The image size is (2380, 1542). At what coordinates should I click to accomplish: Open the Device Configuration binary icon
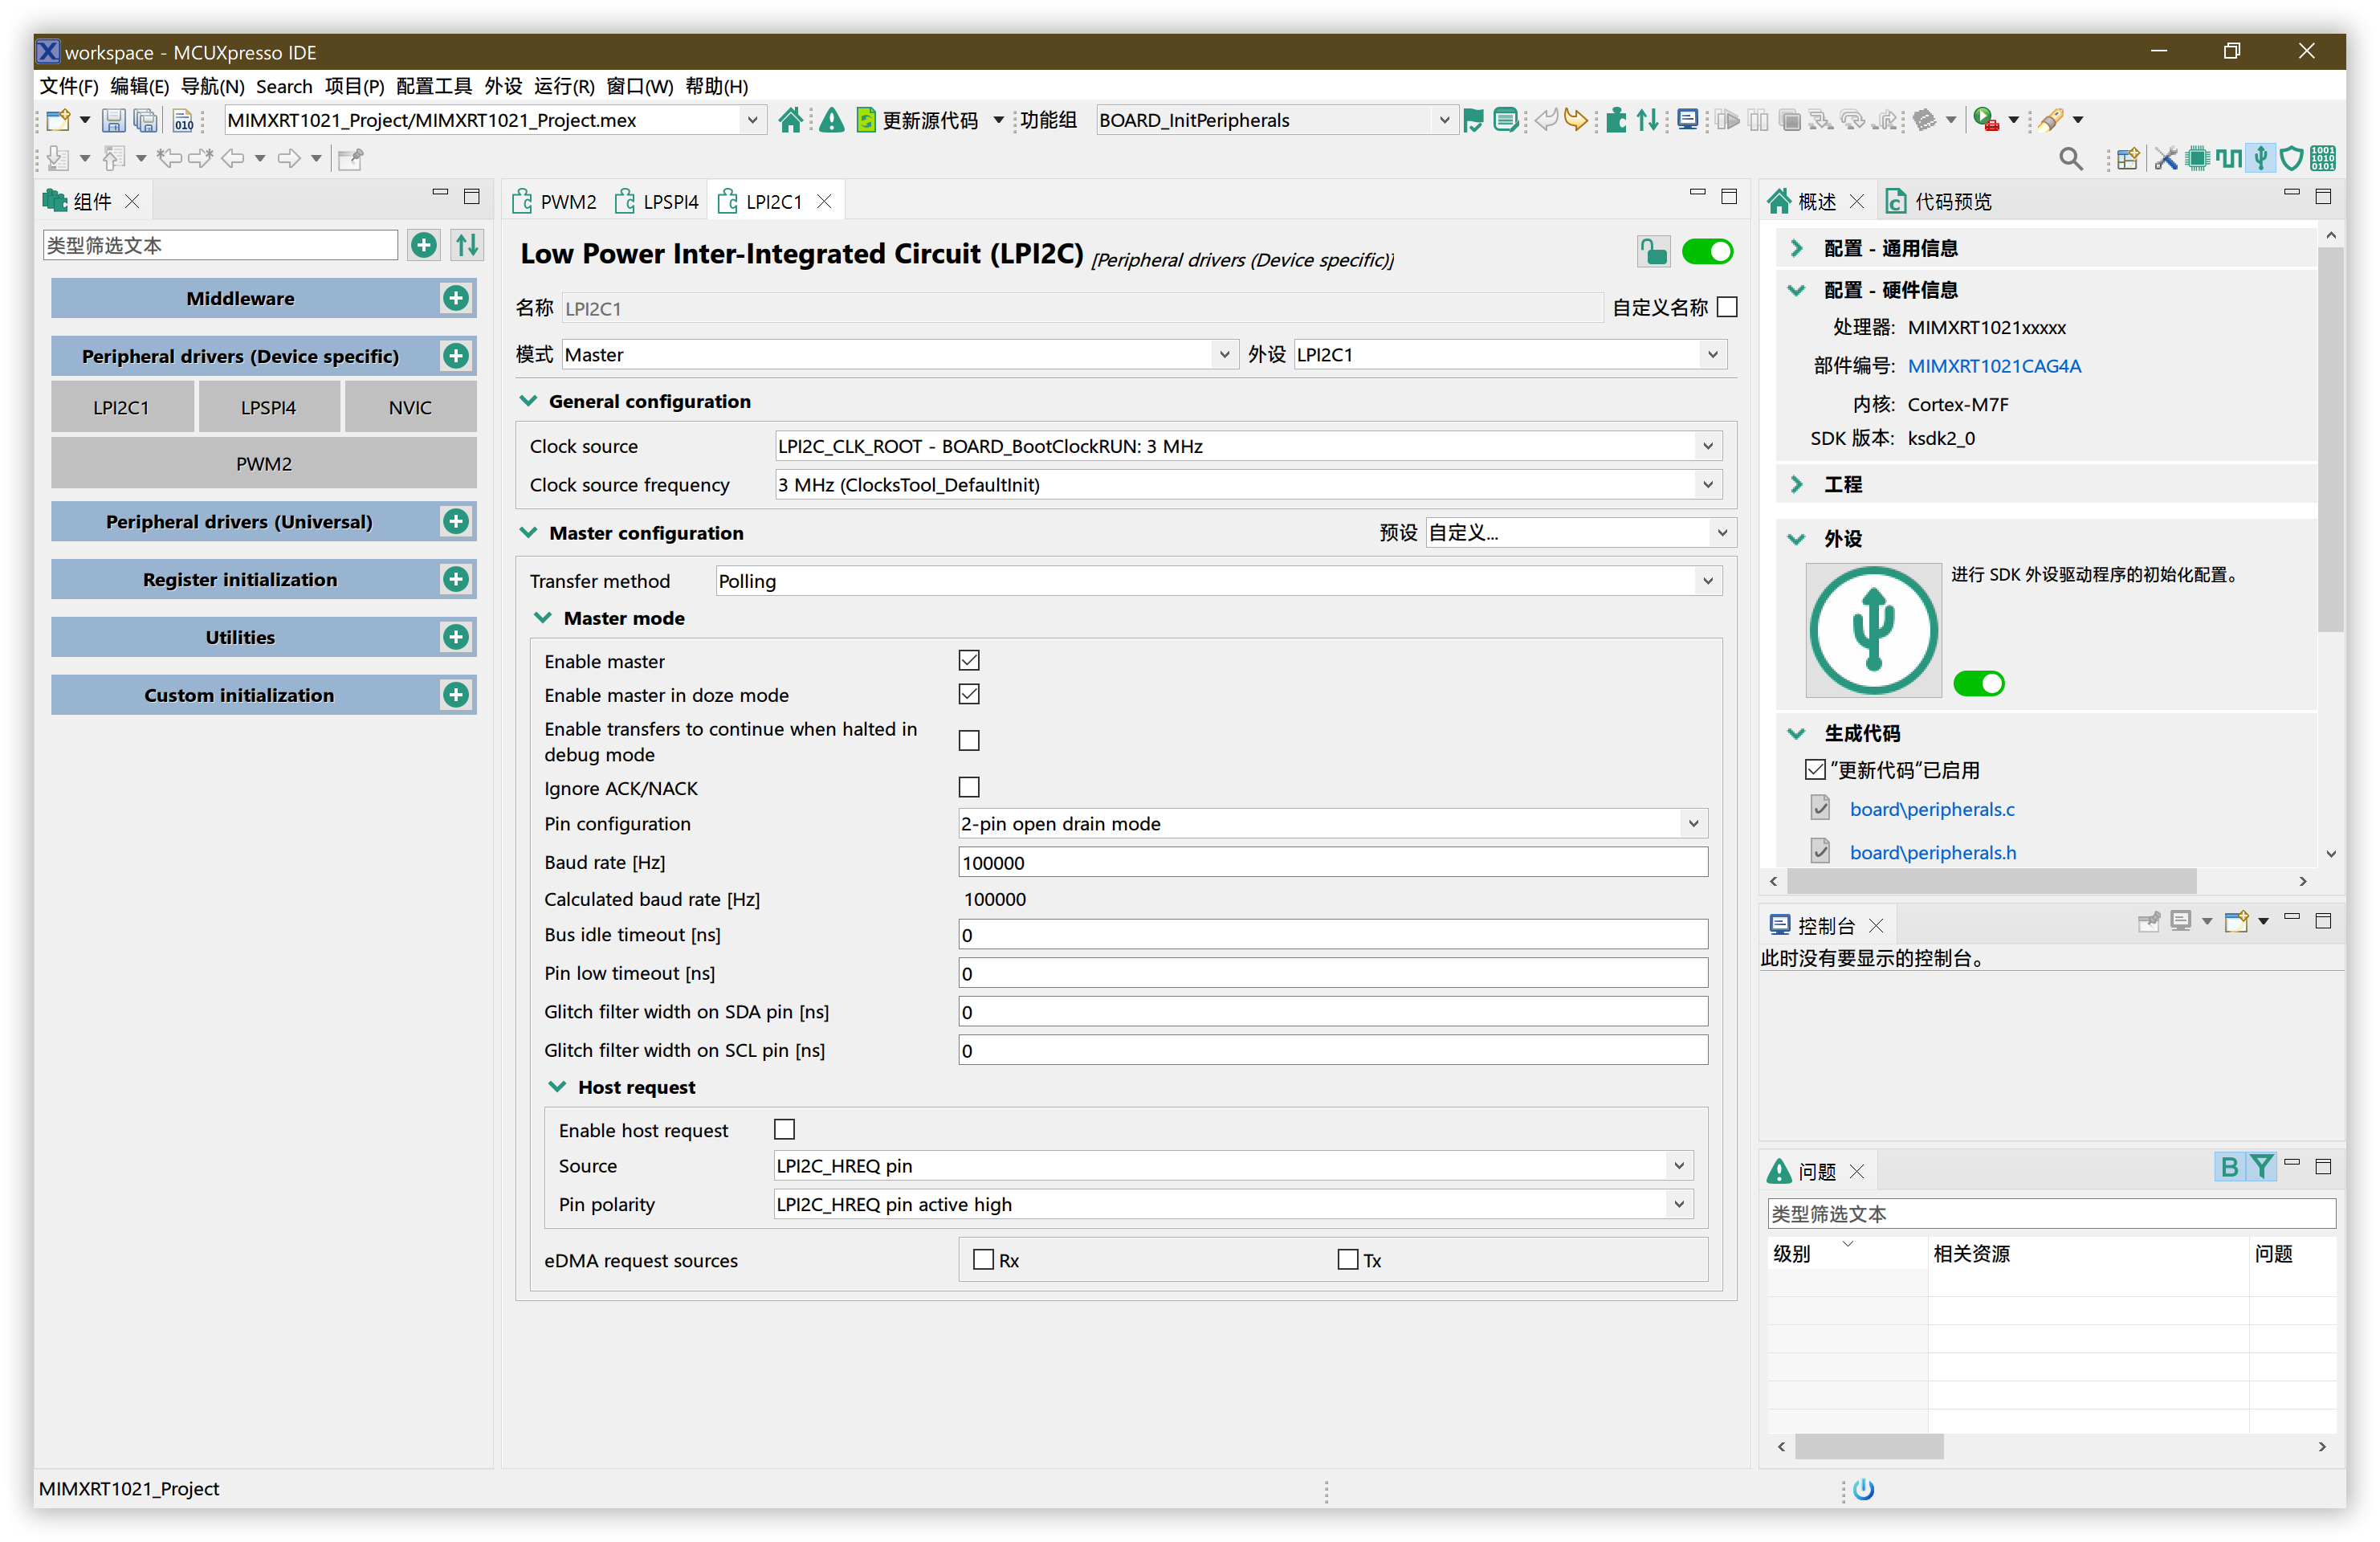click(x=2323, y=158)
